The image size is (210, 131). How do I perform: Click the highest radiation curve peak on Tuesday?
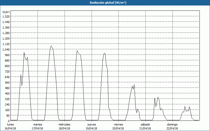(x=51, y=46)
